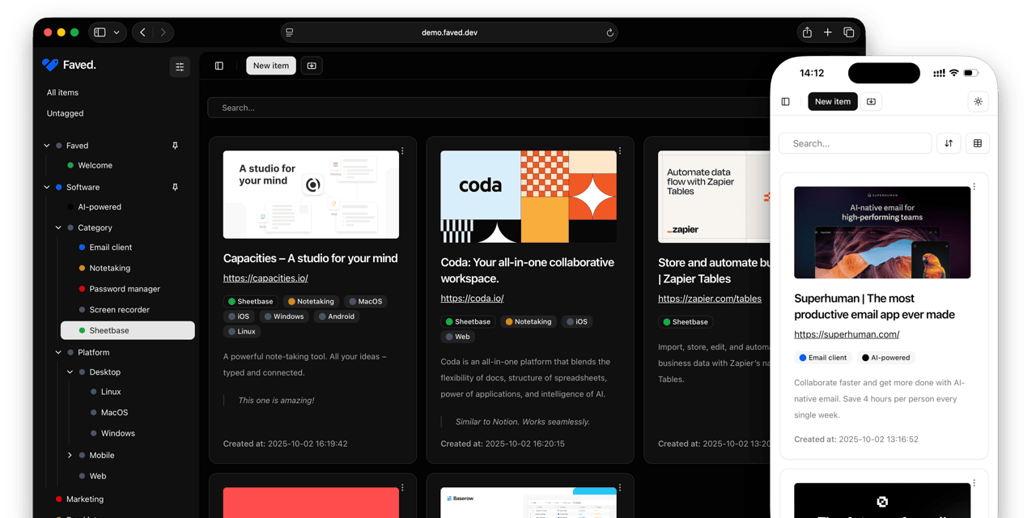Click Safari share icon
The height and width of the screenshot is (518, 1036).
click(807, 32)
